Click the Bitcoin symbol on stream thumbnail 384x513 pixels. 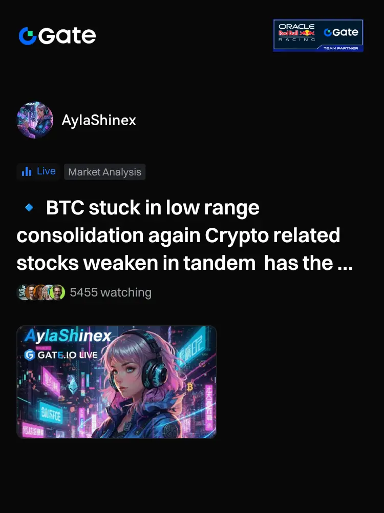click(x=190, y=387)
